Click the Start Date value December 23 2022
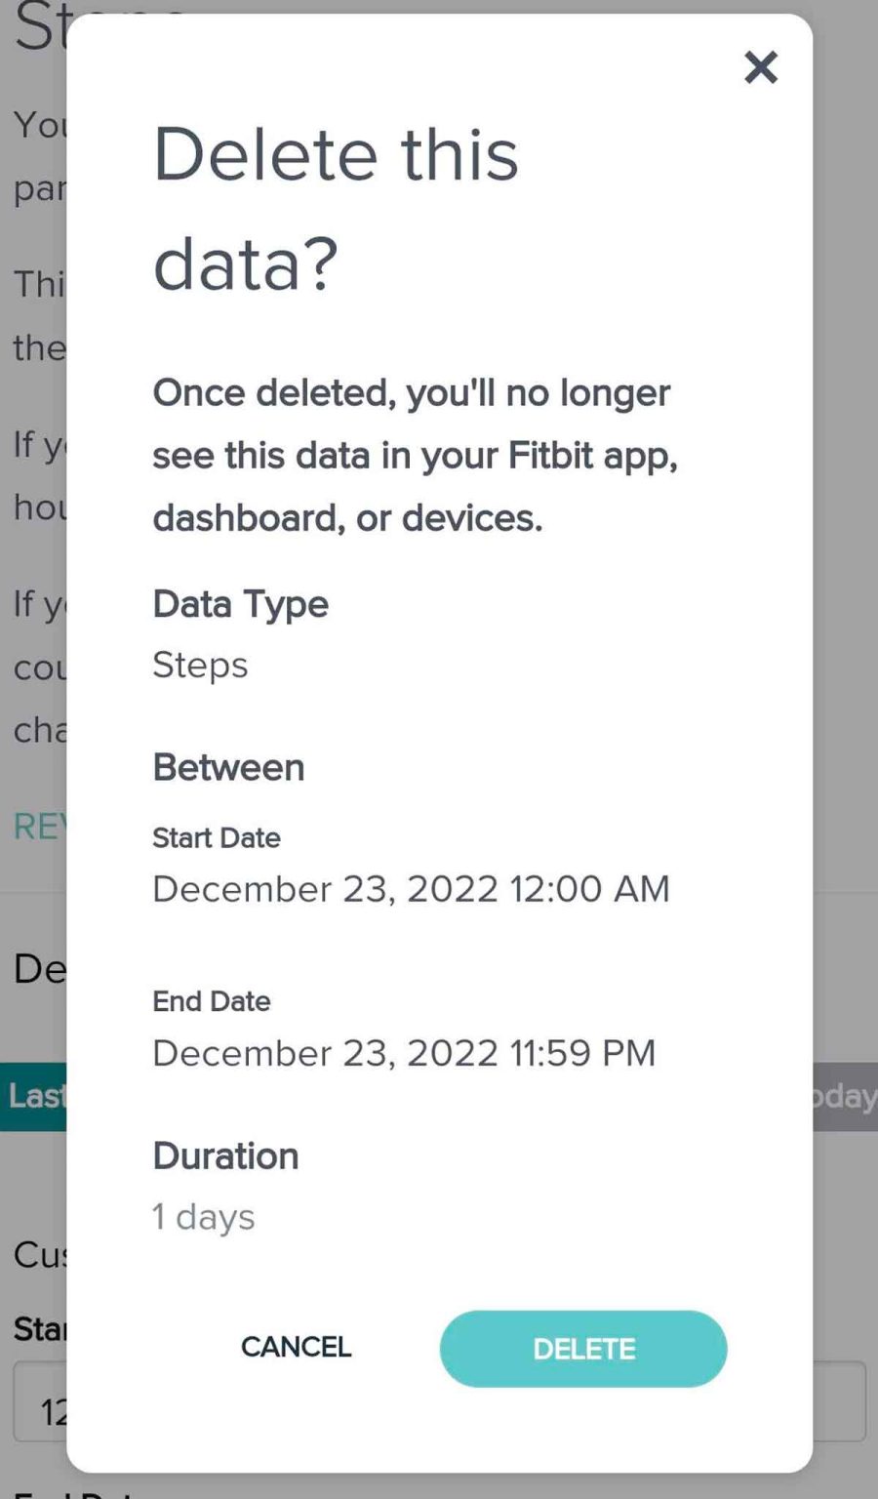878x1499 pixels. point(411,889)
